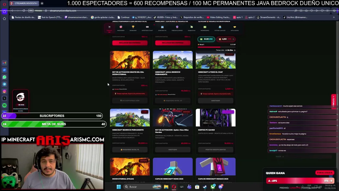The width and height of the screenshot is (339, 191).
Task: Open Microsoft Store from the taskbar
Action: tap(197, 187)
